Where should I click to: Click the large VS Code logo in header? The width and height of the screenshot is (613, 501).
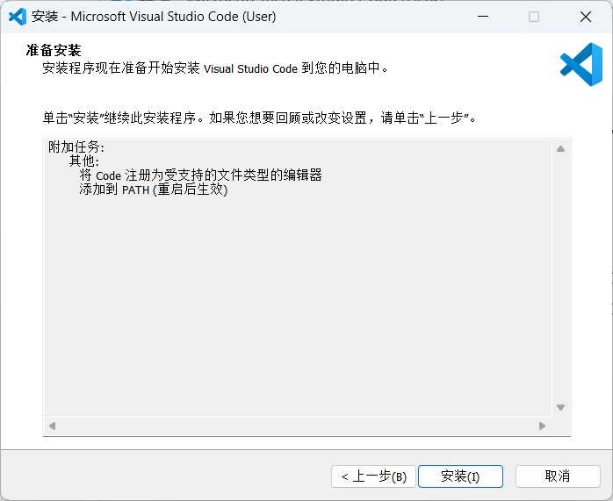(x=581, y=65)
